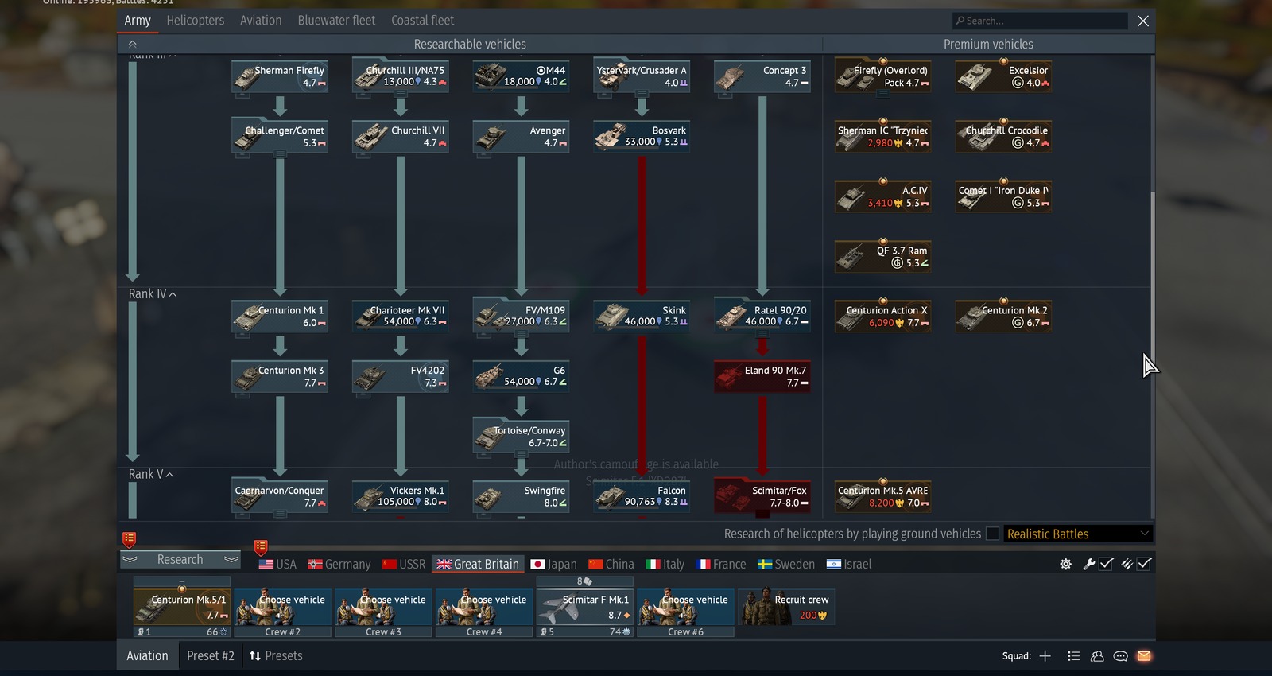Select the Tortoise/Conway group
The width and height of the screenshot is (1272, 676).
point(521,437)
